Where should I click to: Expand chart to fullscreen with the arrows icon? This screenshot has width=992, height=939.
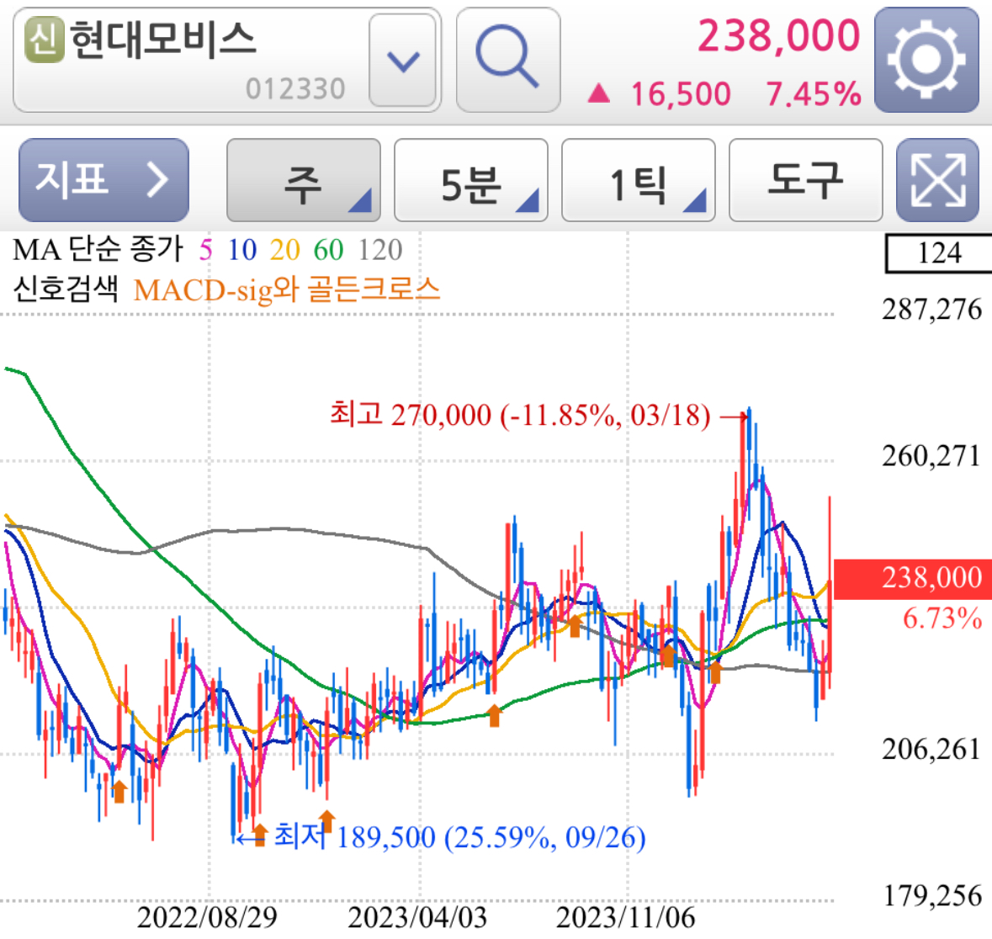937,180
